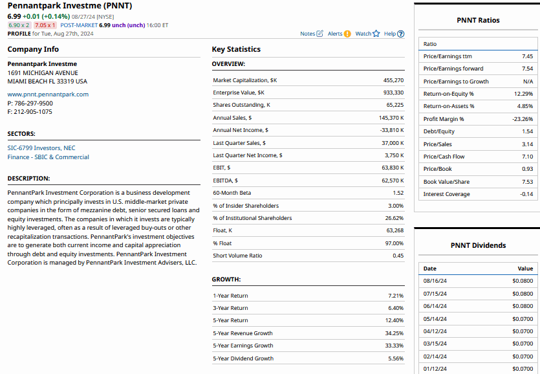This screenshot has height=374, width=540.
Task: Select dividend row dated 05/14/24
Action: click(x=478, y=319)
